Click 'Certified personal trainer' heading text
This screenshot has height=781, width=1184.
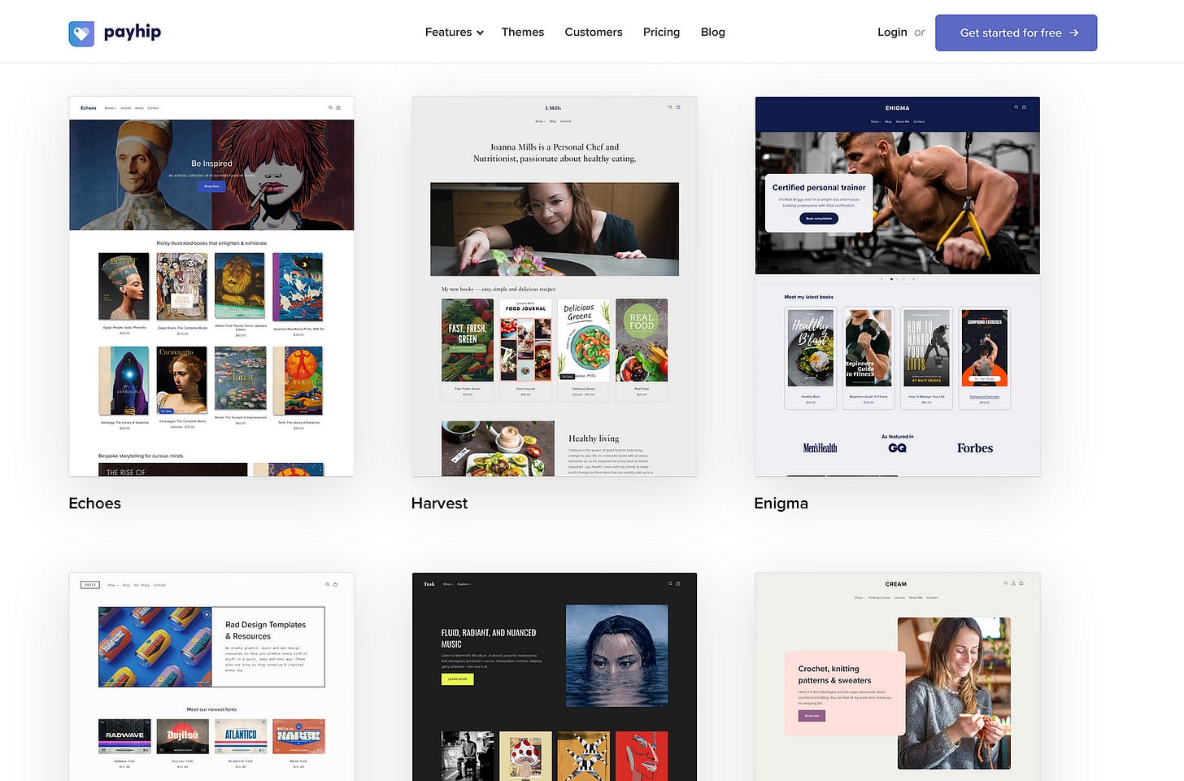(x=819, y=187)
